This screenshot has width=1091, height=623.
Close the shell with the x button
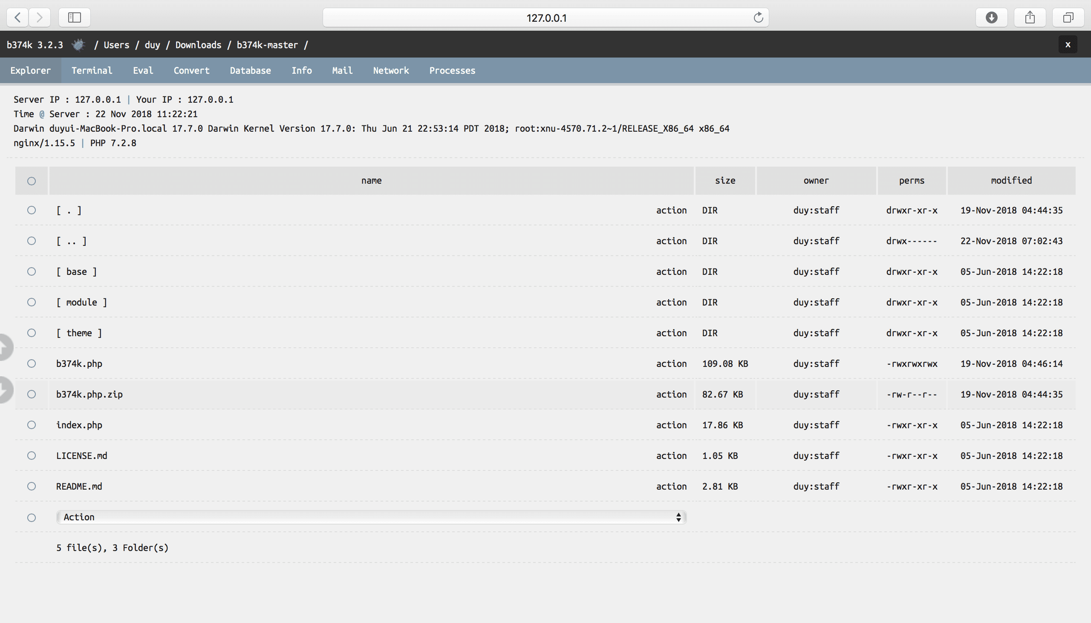[x=1068, y=44]
